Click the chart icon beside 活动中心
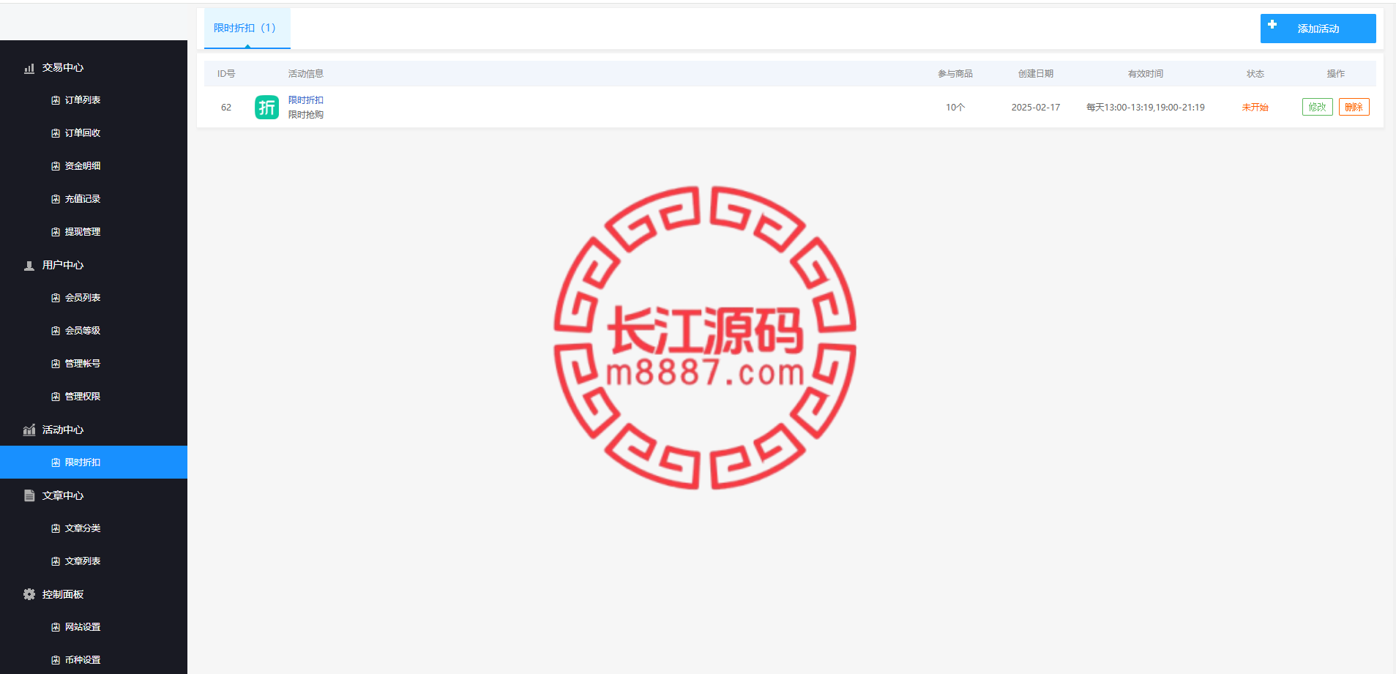Image resolution: width=1396 pixels, height=674 pixels. click(29, 430)
